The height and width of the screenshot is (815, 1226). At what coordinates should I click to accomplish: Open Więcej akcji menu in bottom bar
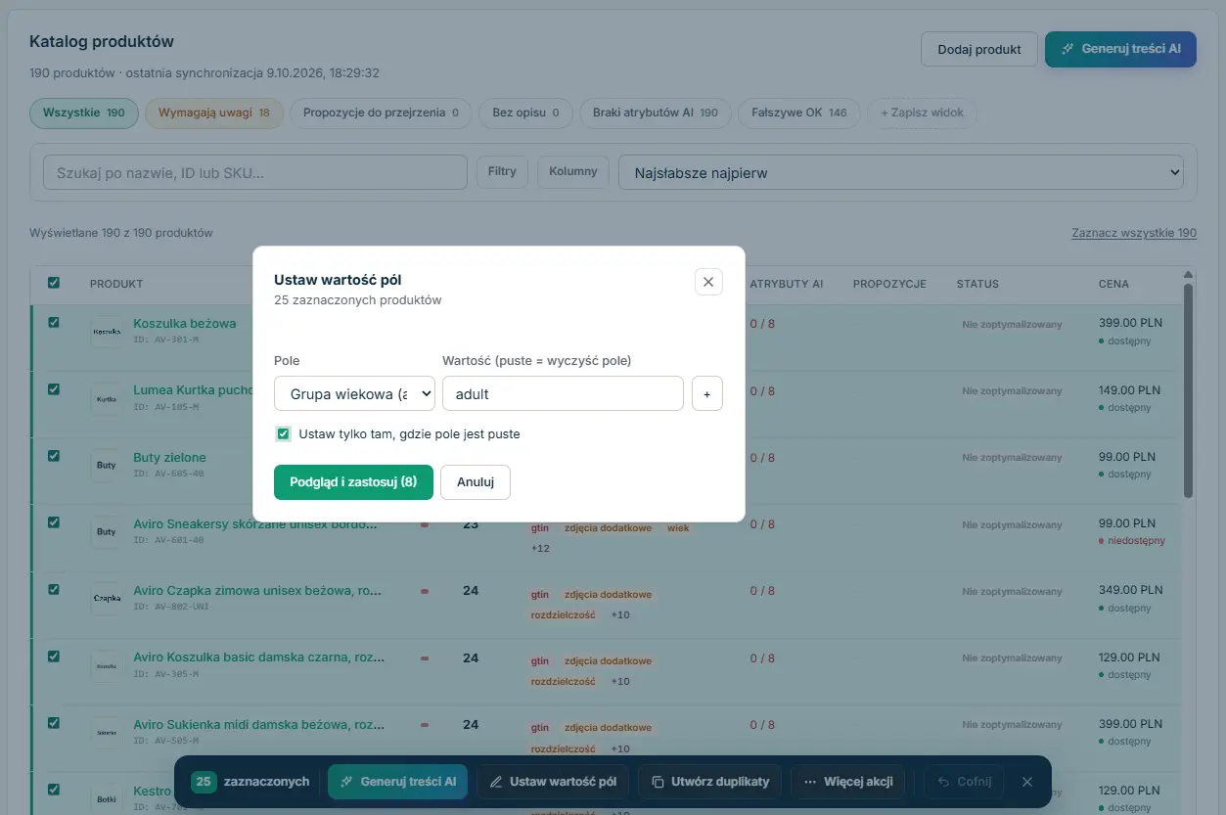(848, 782)
